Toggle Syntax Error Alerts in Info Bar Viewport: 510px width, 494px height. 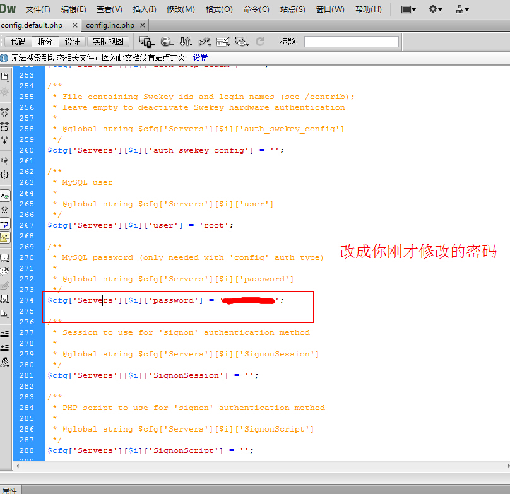click(x=4, y=237)
